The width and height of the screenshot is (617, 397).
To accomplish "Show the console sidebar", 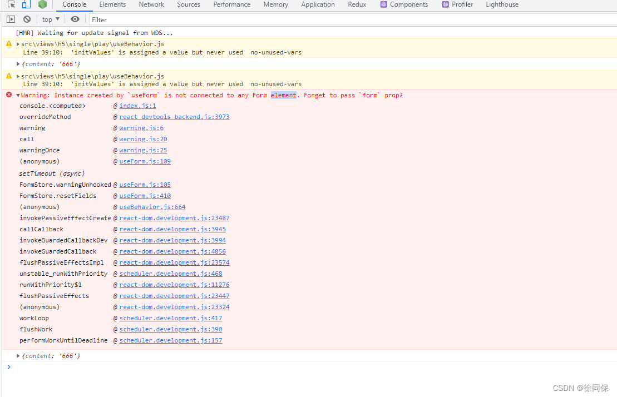I will click(11, 19).
